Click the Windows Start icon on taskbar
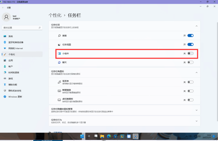This screenshot has height=141, width=218. tap(82, 136)
